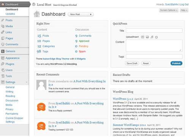The width and height of the screenshot is (190, 139).
Task: Click the QuickPress Content text area
Action: pyautogui.click(x=154, y=46)
